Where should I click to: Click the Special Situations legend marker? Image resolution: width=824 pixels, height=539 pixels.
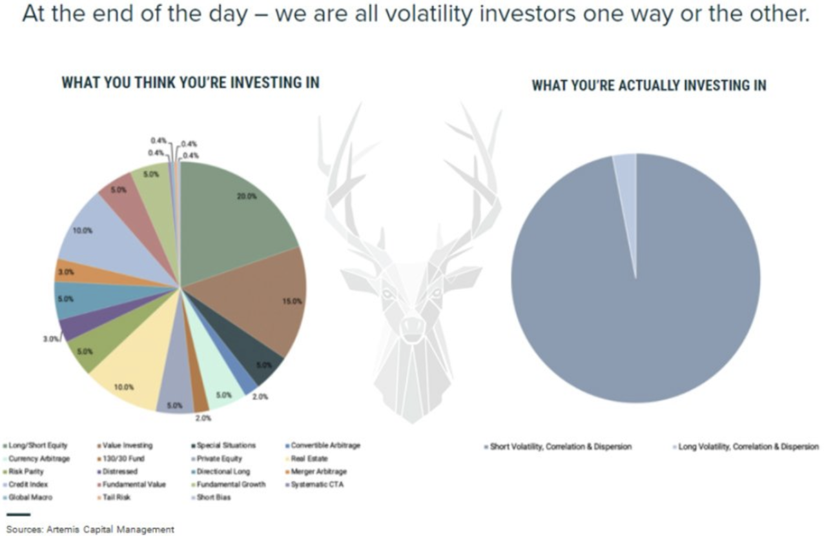[x=193, y=445]
